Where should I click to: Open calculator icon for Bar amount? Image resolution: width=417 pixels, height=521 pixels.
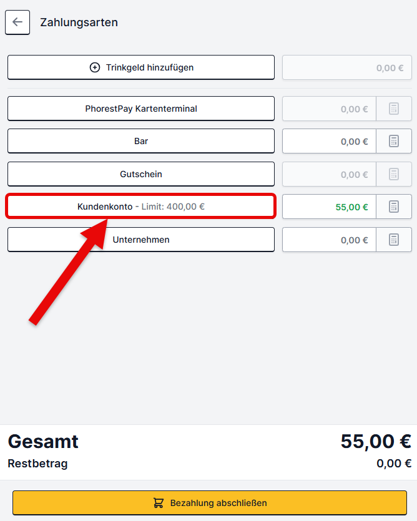394,141
